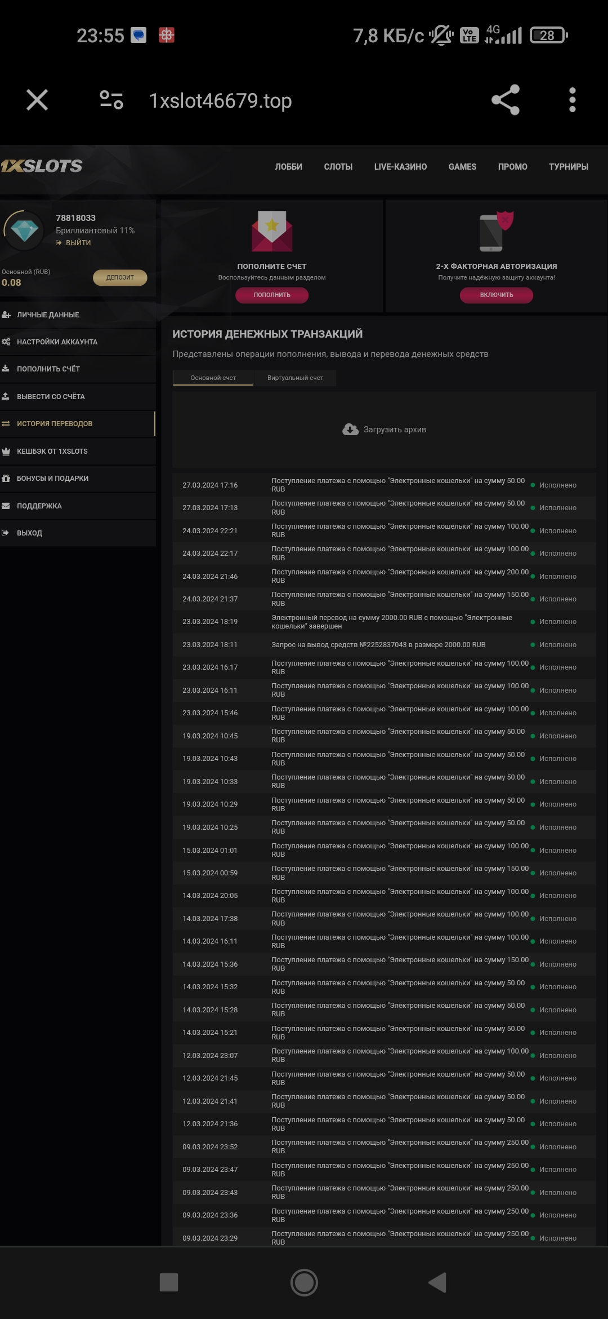Click the 23.03.2024 18:19 electronic transfer description
Image resolution: width=608 pixels, height=1319 pixels.
click(x=392, y=622)
